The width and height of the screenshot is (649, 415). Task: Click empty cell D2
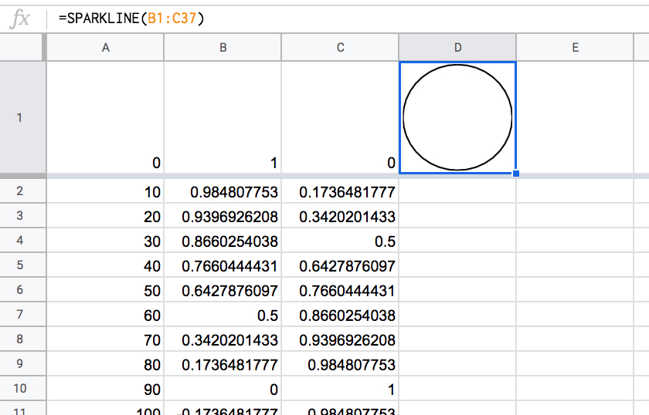pos(457,191)
